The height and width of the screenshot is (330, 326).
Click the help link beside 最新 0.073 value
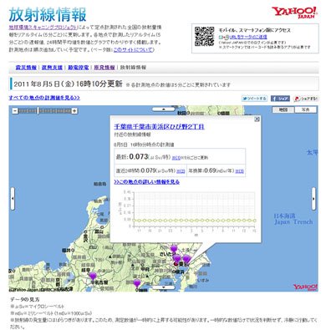pos(176,158)
